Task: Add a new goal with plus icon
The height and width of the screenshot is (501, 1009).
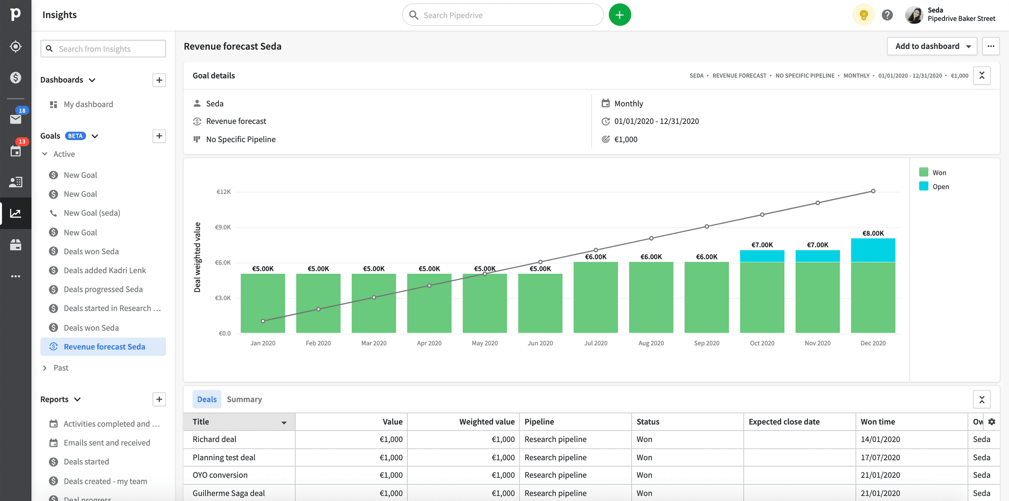Action: coord(159,136)
